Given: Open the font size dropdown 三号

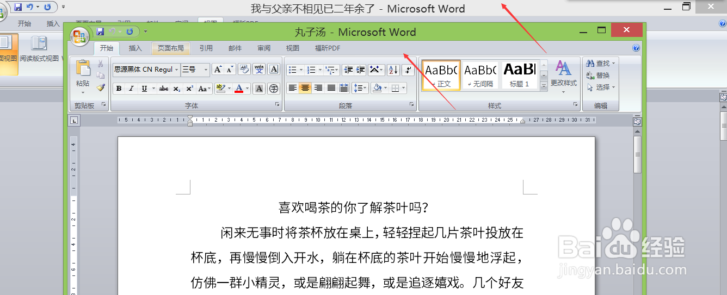Looking at the screenshot, I should (205, 70).
